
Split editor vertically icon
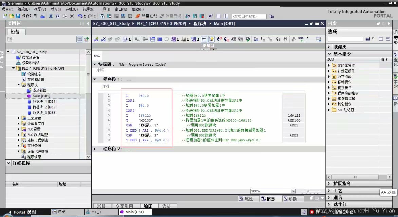(x=225, y=16)
